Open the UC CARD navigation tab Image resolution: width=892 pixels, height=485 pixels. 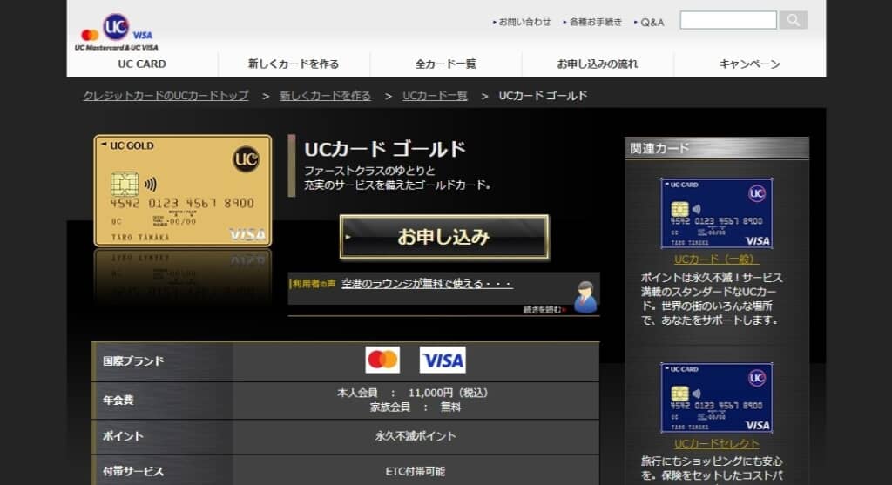(x=142, y=64)
